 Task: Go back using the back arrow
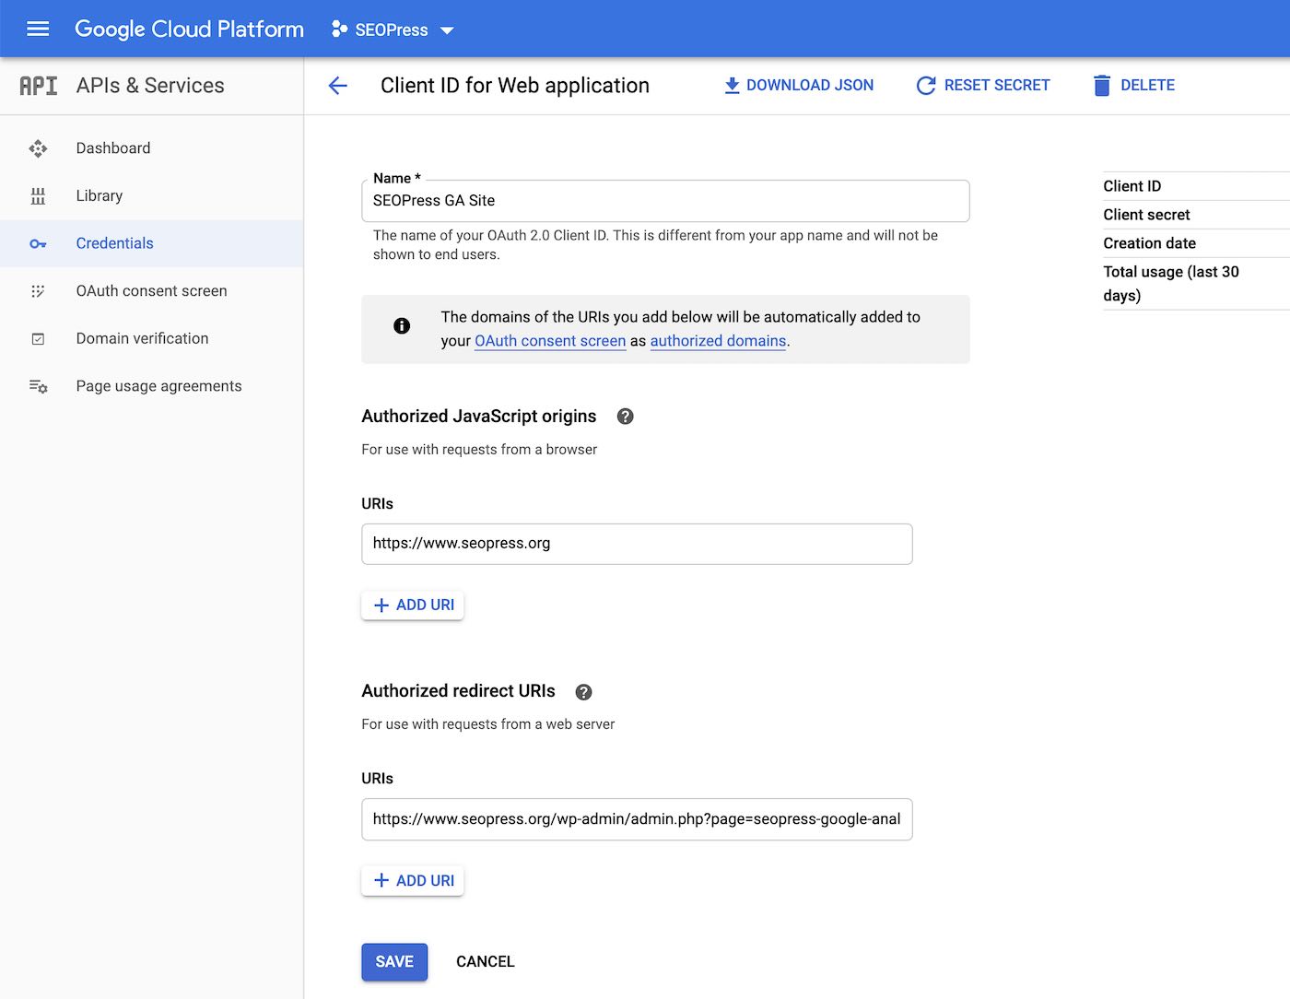[338, 86]
